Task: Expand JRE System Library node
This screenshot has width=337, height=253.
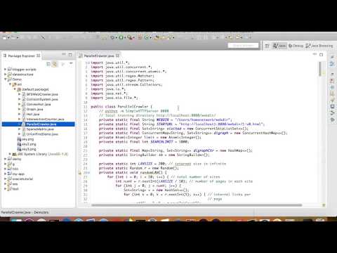Action: pos(10,154)
